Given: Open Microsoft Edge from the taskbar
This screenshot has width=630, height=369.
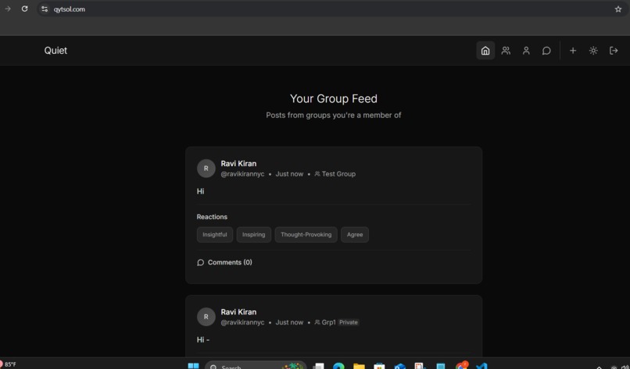Looking at the screenshot, I should pyautogui.click(x=338, y=366).
